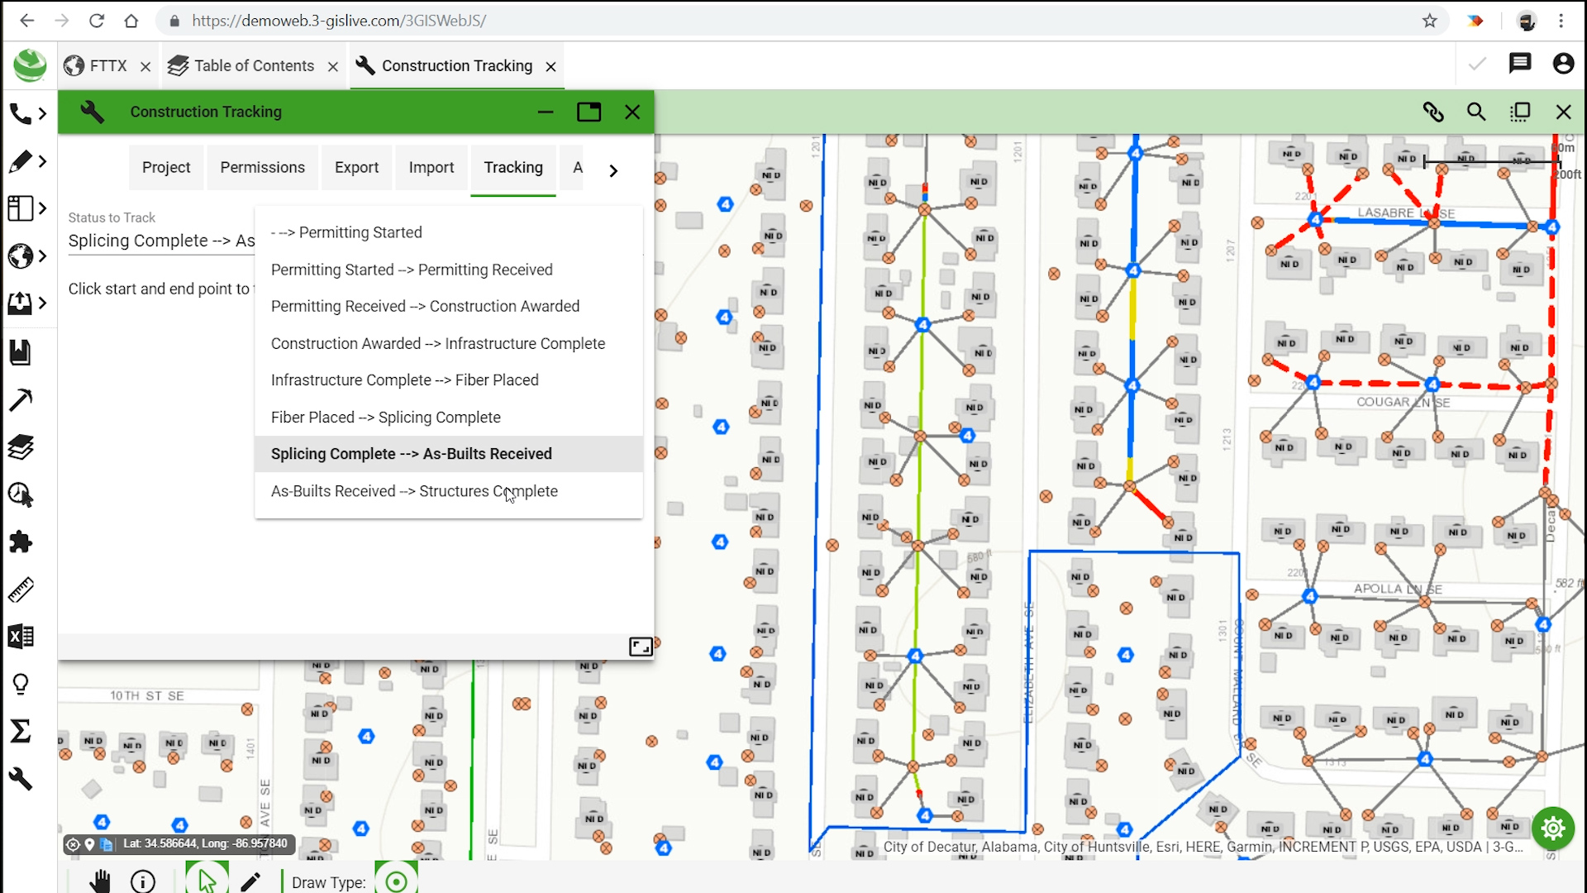Open the Excel export tool
The image size is (1587, 893).
click(x=21, y=637)
